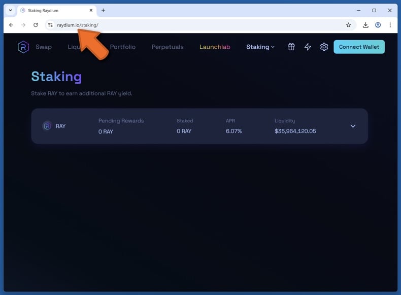The image size is (401, 295).
Task: Select the Staking Raydium browser tab
Action: (57, 11)
